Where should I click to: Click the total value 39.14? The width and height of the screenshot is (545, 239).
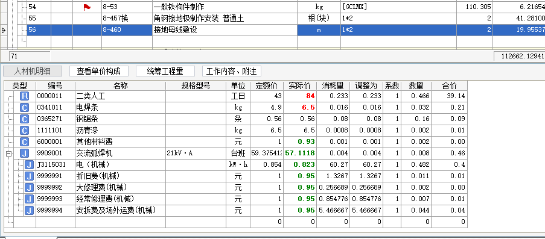pyautogui.click(x=449, y=96)
